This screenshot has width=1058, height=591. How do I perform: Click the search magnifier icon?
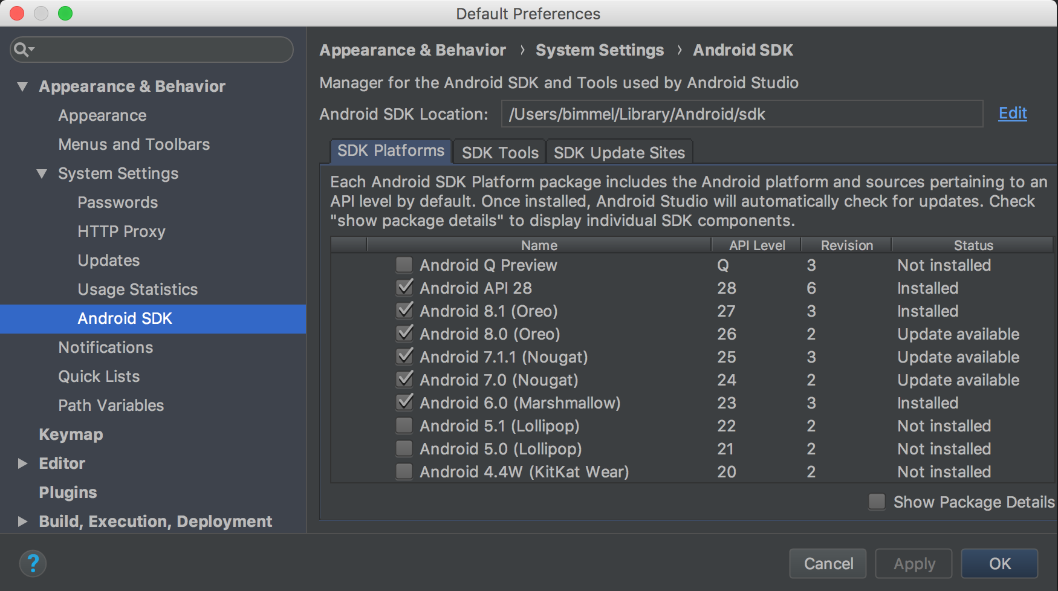pos(23,50)
